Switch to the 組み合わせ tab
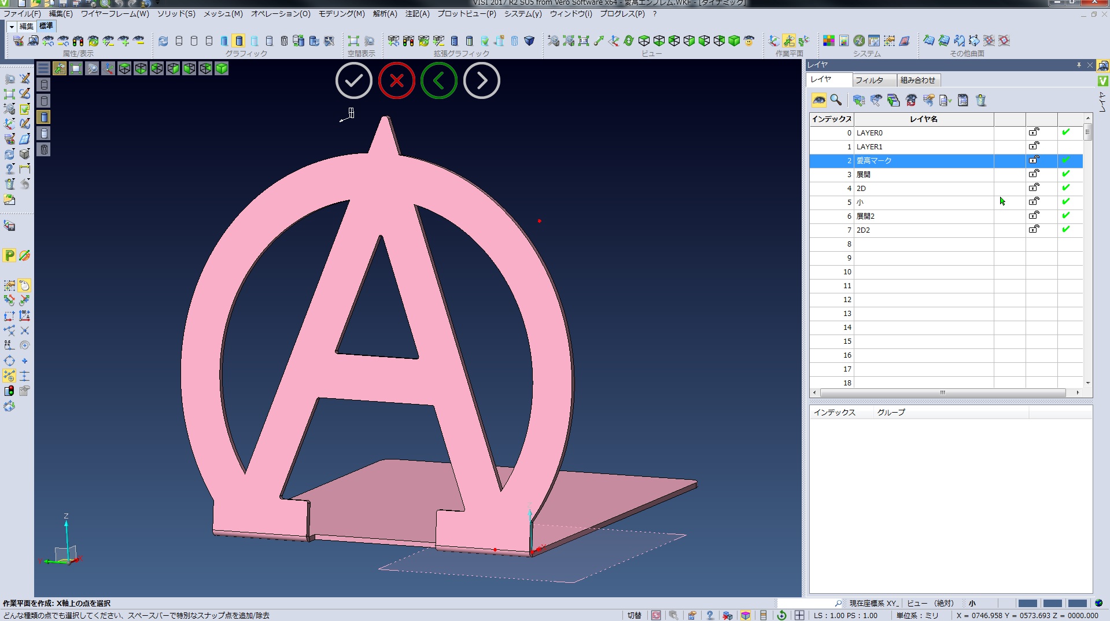 pyautogui.click(x=918, y=80)
